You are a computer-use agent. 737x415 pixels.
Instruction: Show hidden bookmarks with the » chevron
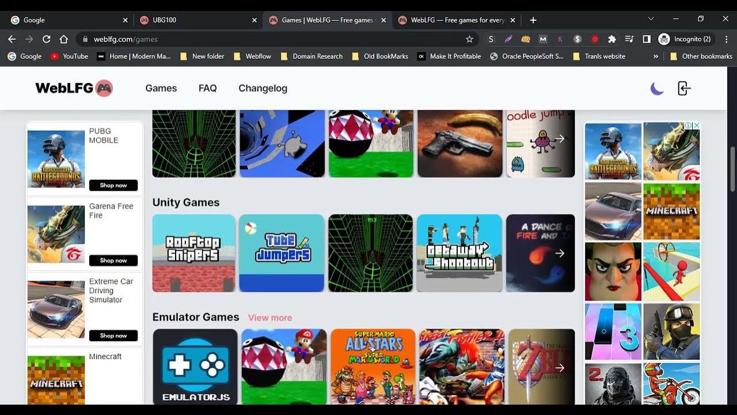pyautogui.click(x=656, y=56)
